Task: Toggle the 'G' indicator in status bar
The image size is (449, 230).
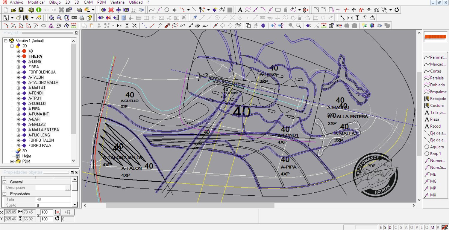Action: pos(401,227)
